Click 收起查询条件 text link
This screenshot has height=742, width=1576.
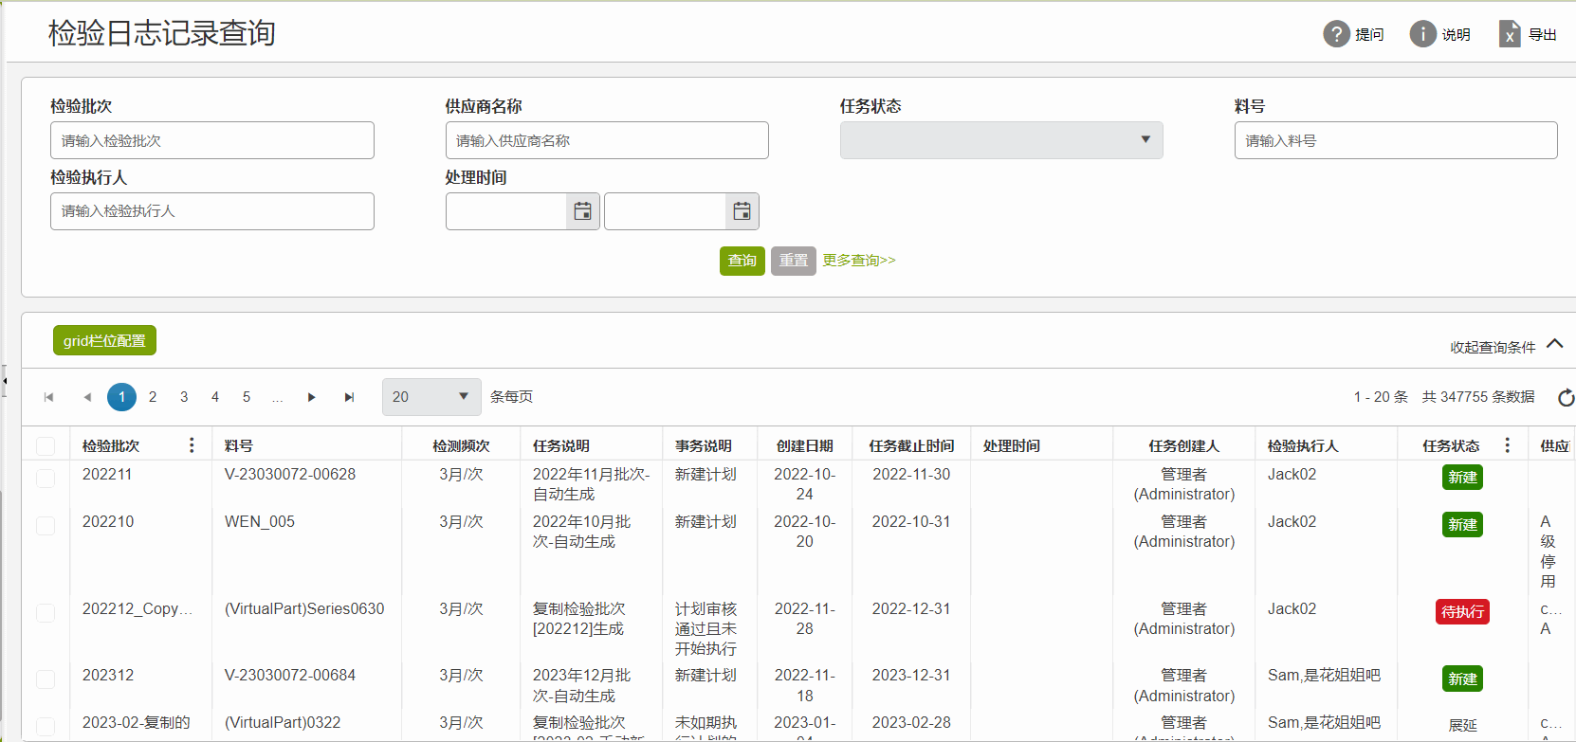1493,348
